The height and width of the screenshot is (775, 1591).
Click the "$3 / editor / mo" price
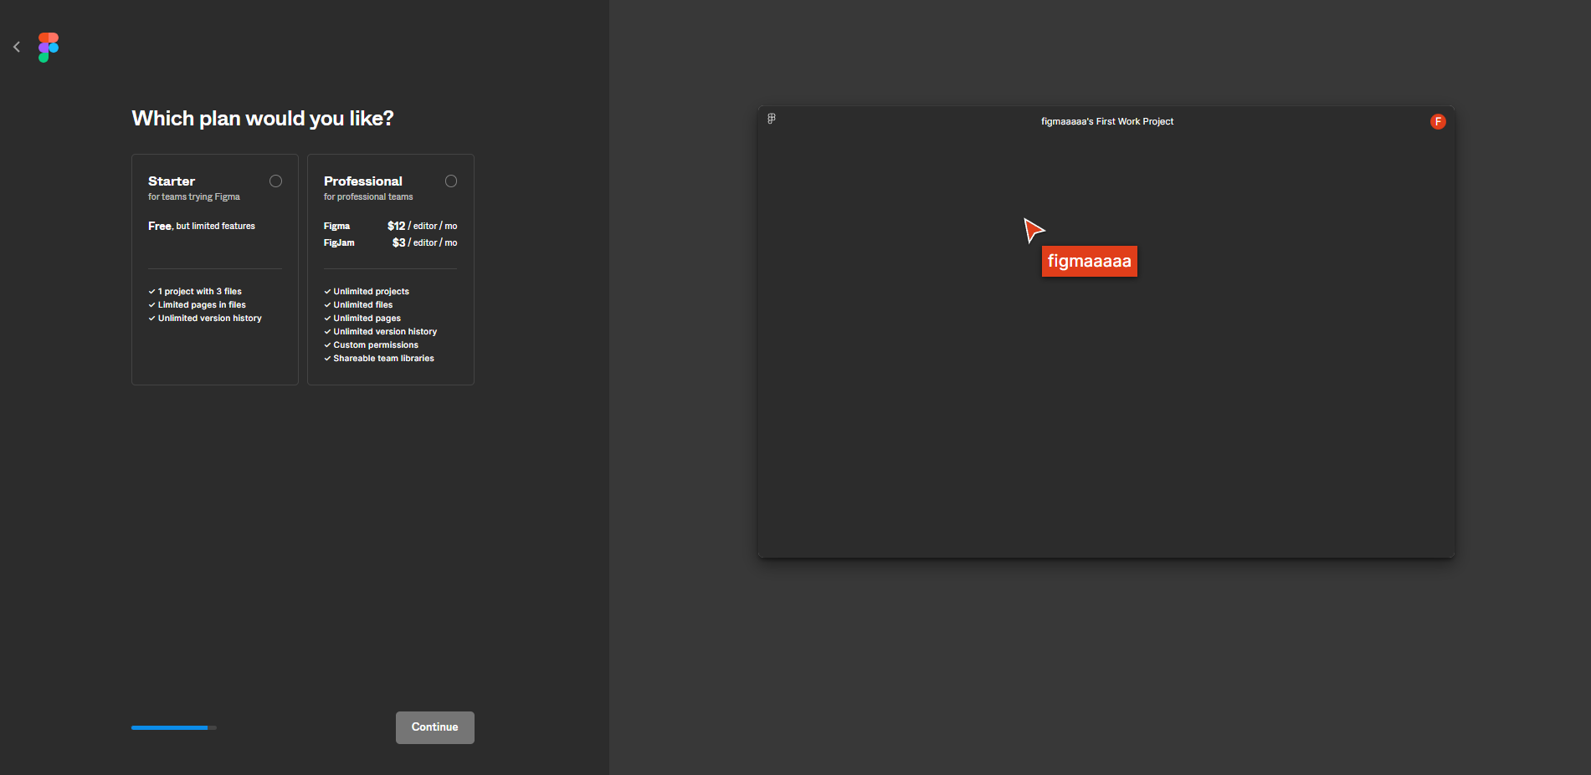[425, 242]
